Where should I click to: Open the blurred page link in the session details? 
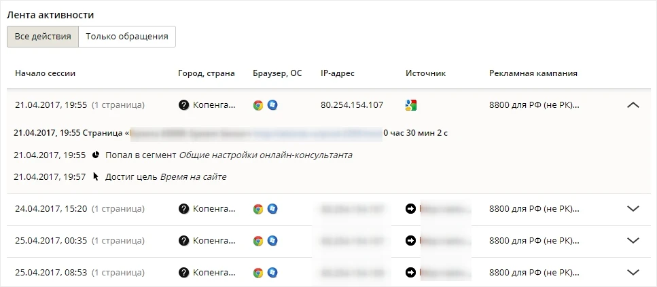(317, 133)
